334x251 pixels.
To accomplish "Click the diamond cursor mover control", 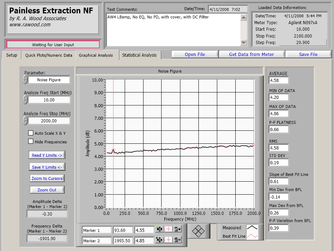I will click(198, 231).
